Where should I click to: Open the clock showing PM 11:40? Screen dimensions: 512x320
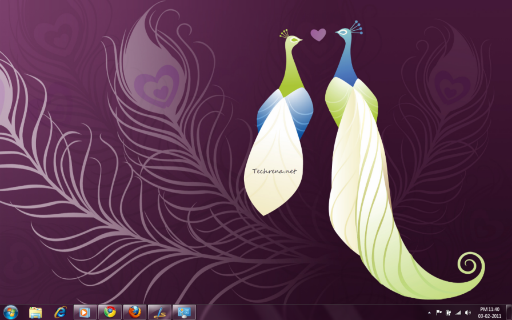490,313
